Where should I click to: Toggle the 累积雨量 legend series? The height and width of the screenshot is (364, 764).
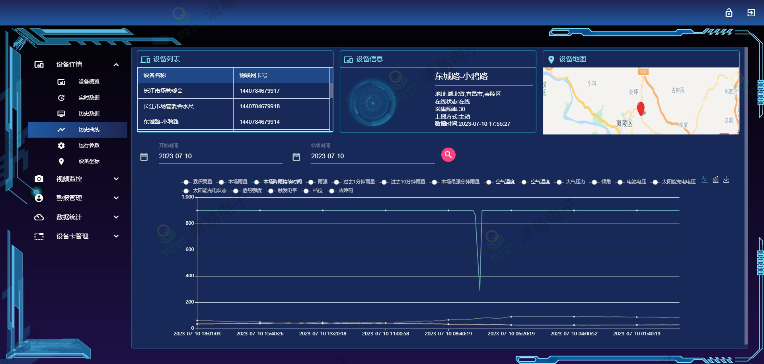(197, 182)
